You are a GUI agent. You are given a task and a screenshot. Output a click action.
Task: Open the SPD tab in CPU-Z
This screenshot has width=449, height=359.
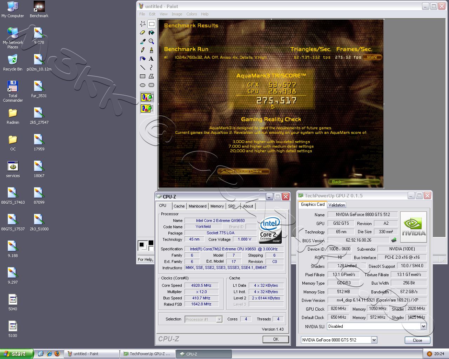tap(232, 206)
